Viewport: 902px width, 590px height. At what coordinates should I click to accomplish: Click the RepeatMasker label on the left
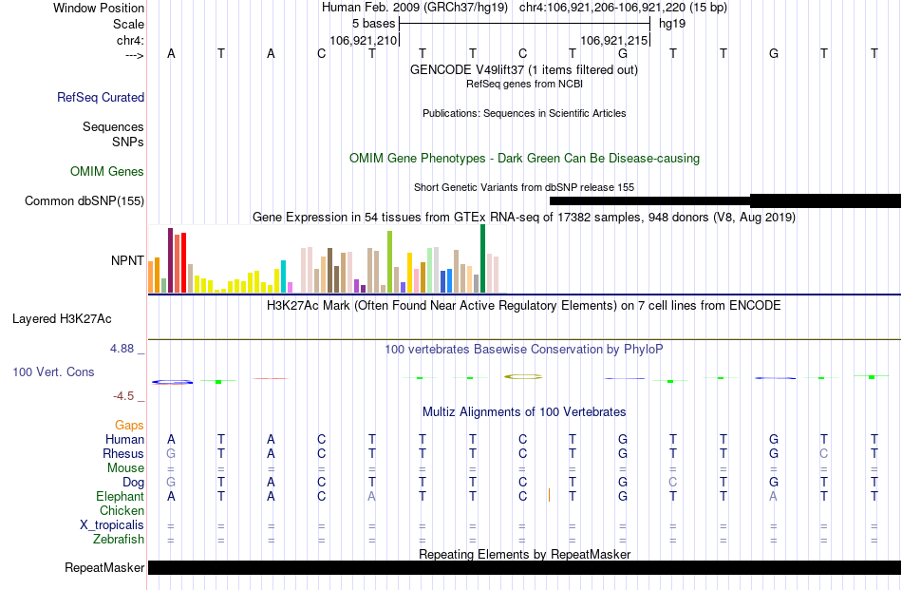[x=104, y=567]
